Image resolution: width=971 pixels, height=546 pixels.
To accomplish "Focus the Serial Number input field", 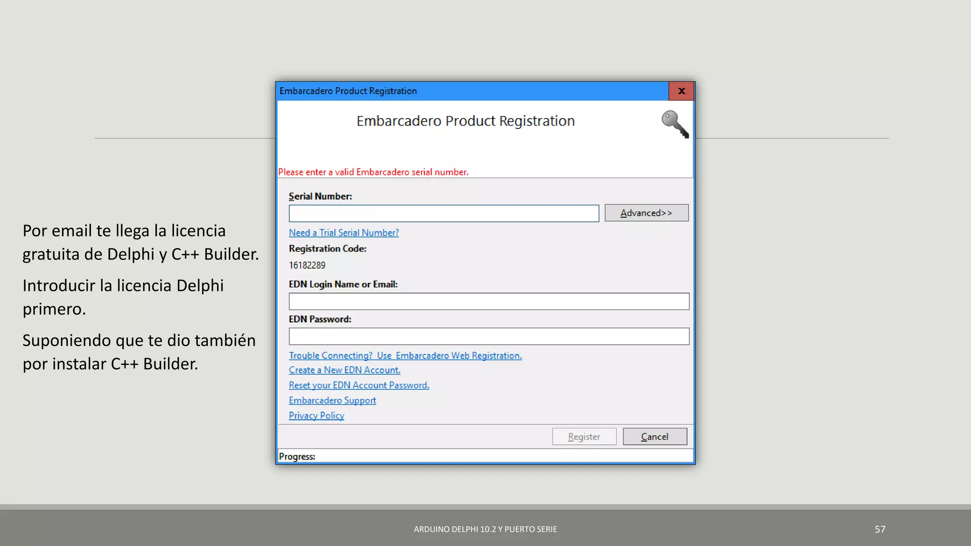I will click(x=444, y=213).
